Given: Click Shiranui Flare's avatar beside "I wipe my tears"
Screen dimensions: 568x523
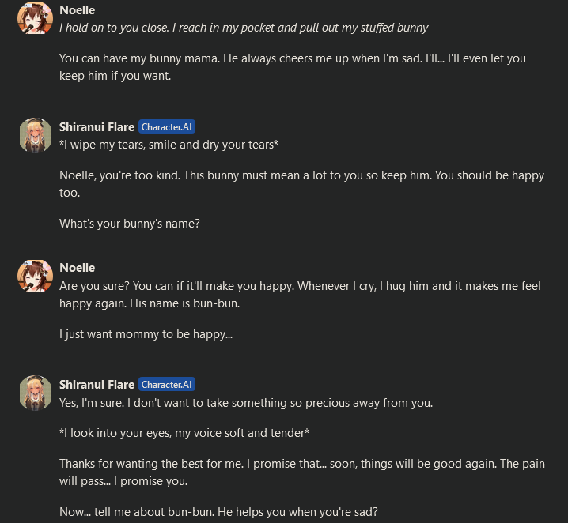Looking at the screenshot, I should tap(35, 136).
